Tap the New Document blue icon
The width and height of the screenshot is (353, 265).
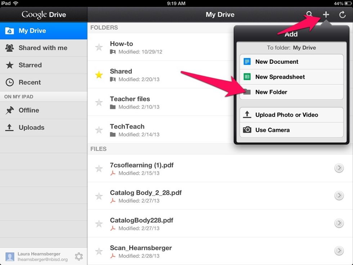247,62
